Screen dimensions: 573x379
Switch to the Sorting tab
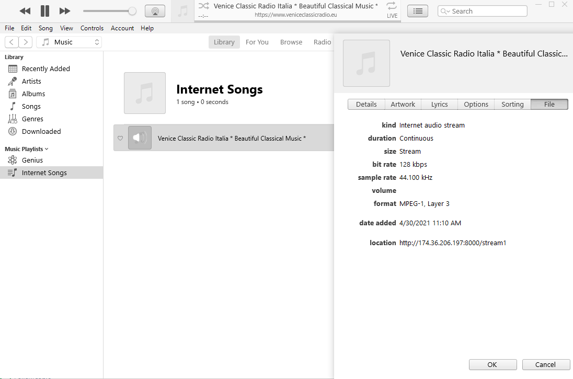512,104
